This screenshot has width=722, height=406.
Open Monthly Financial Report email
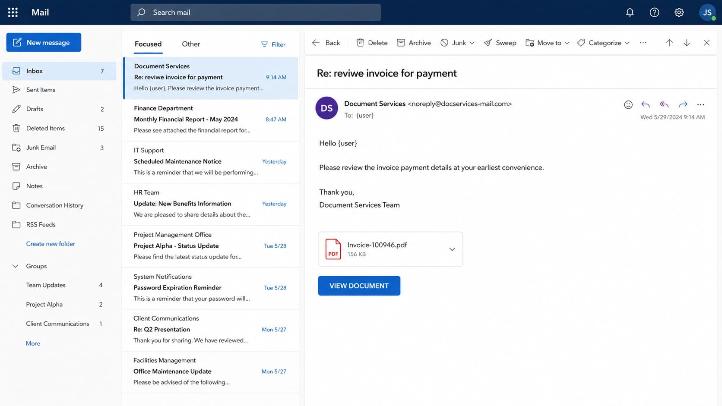pos(211,120)
